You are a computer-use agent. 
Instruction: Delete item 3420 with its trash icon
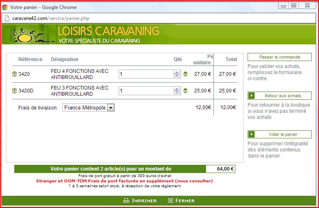click(14, 74)
